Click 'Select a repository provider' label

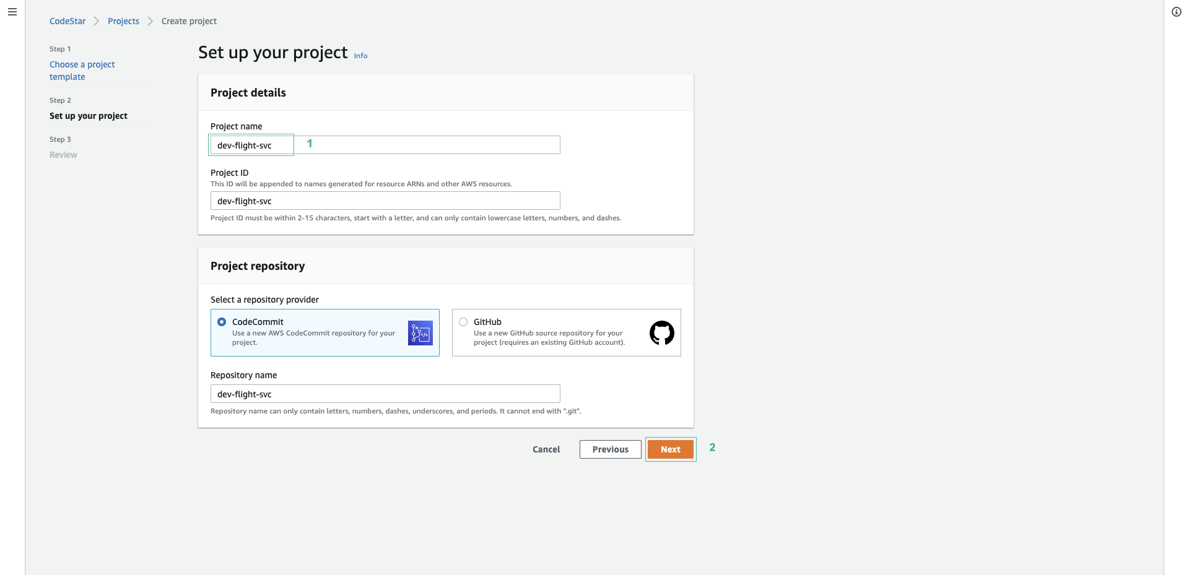click(x=264, y=300)
